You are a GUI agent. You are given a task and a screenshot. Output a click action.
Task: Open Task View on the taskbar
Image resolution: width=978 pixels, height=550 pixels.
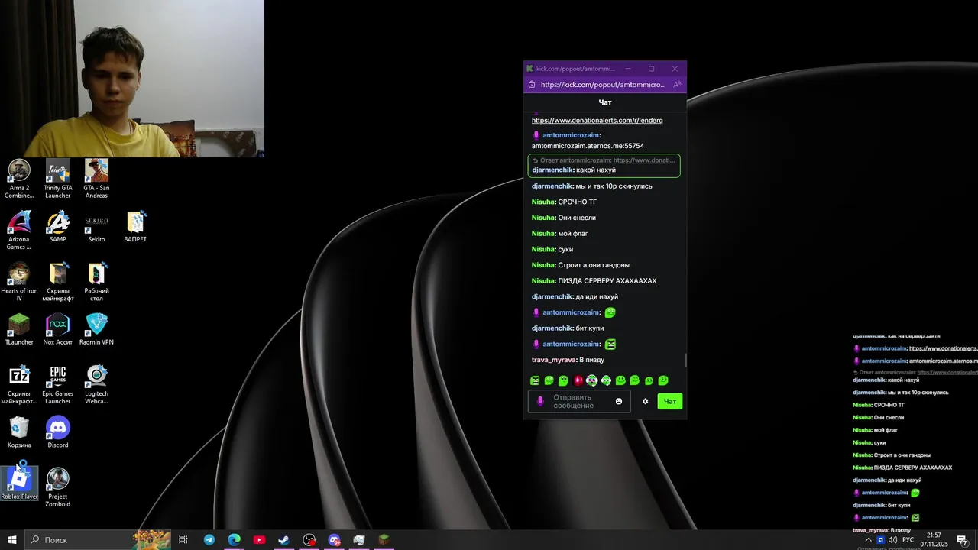click(183, 540)
